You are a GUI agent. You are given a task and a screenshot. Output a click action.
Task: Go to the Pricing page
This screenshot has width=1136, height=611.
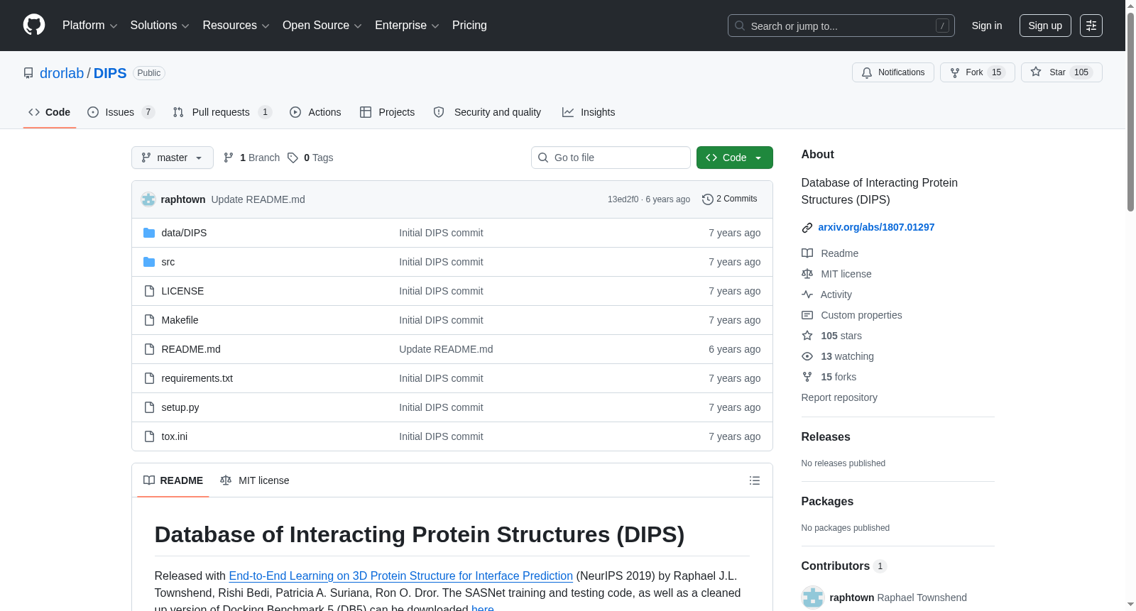469,26
